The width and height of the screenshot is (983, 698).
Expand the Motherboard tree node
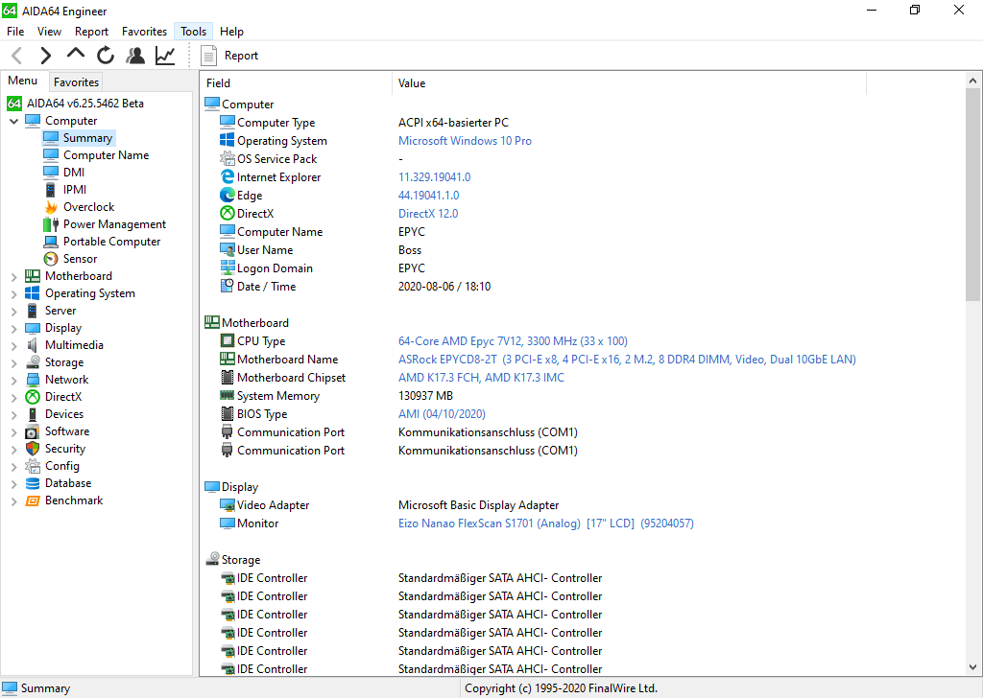13,276
